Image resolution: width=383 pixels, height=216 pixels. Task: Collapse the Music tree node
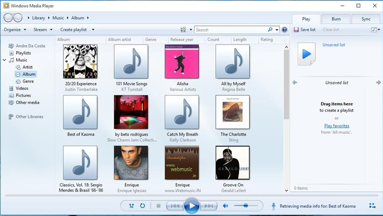tap(4, 60)
